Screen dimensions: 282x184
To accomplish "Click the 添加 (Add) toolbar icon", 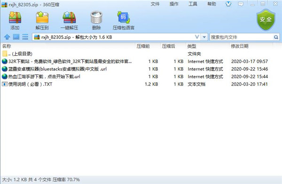I will [15, 17].
